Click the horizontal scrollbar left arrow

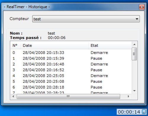tap(13, 96)
